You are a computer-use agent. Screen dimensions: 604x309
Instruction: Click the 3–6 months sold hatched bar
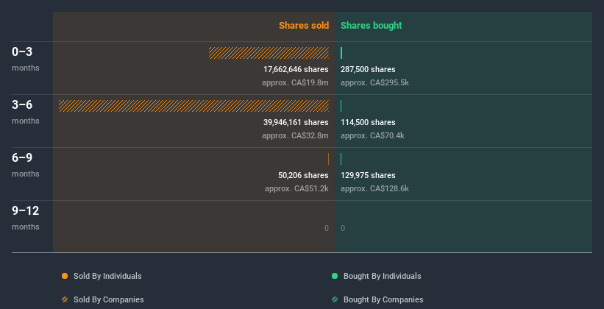point(193,106)
